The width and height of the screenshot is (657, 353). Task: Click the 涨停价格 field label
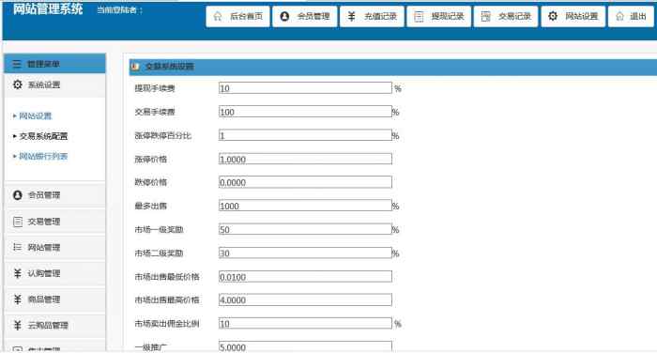click(x=150, y=159)
